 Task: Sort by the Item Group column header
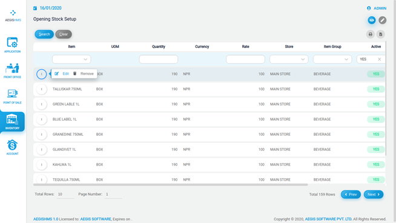pyautogui.click(x=332, y=47)
